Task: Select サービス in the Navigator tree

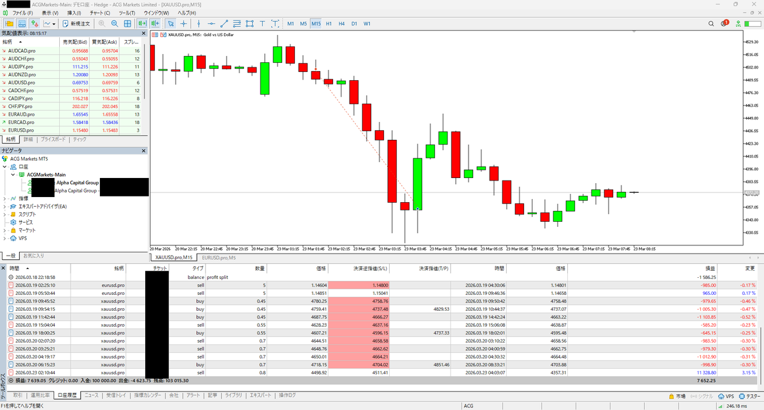Action: pos(27,222)
